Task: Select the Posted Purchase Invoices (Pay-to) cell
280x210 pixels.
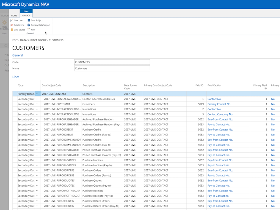Action: point(102,155)
